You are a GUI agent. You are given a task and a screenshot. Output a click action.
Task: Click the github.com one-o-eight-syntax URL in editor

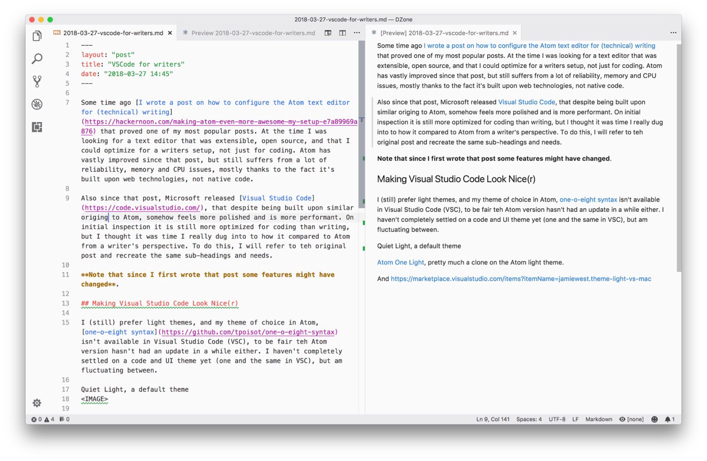247,332
